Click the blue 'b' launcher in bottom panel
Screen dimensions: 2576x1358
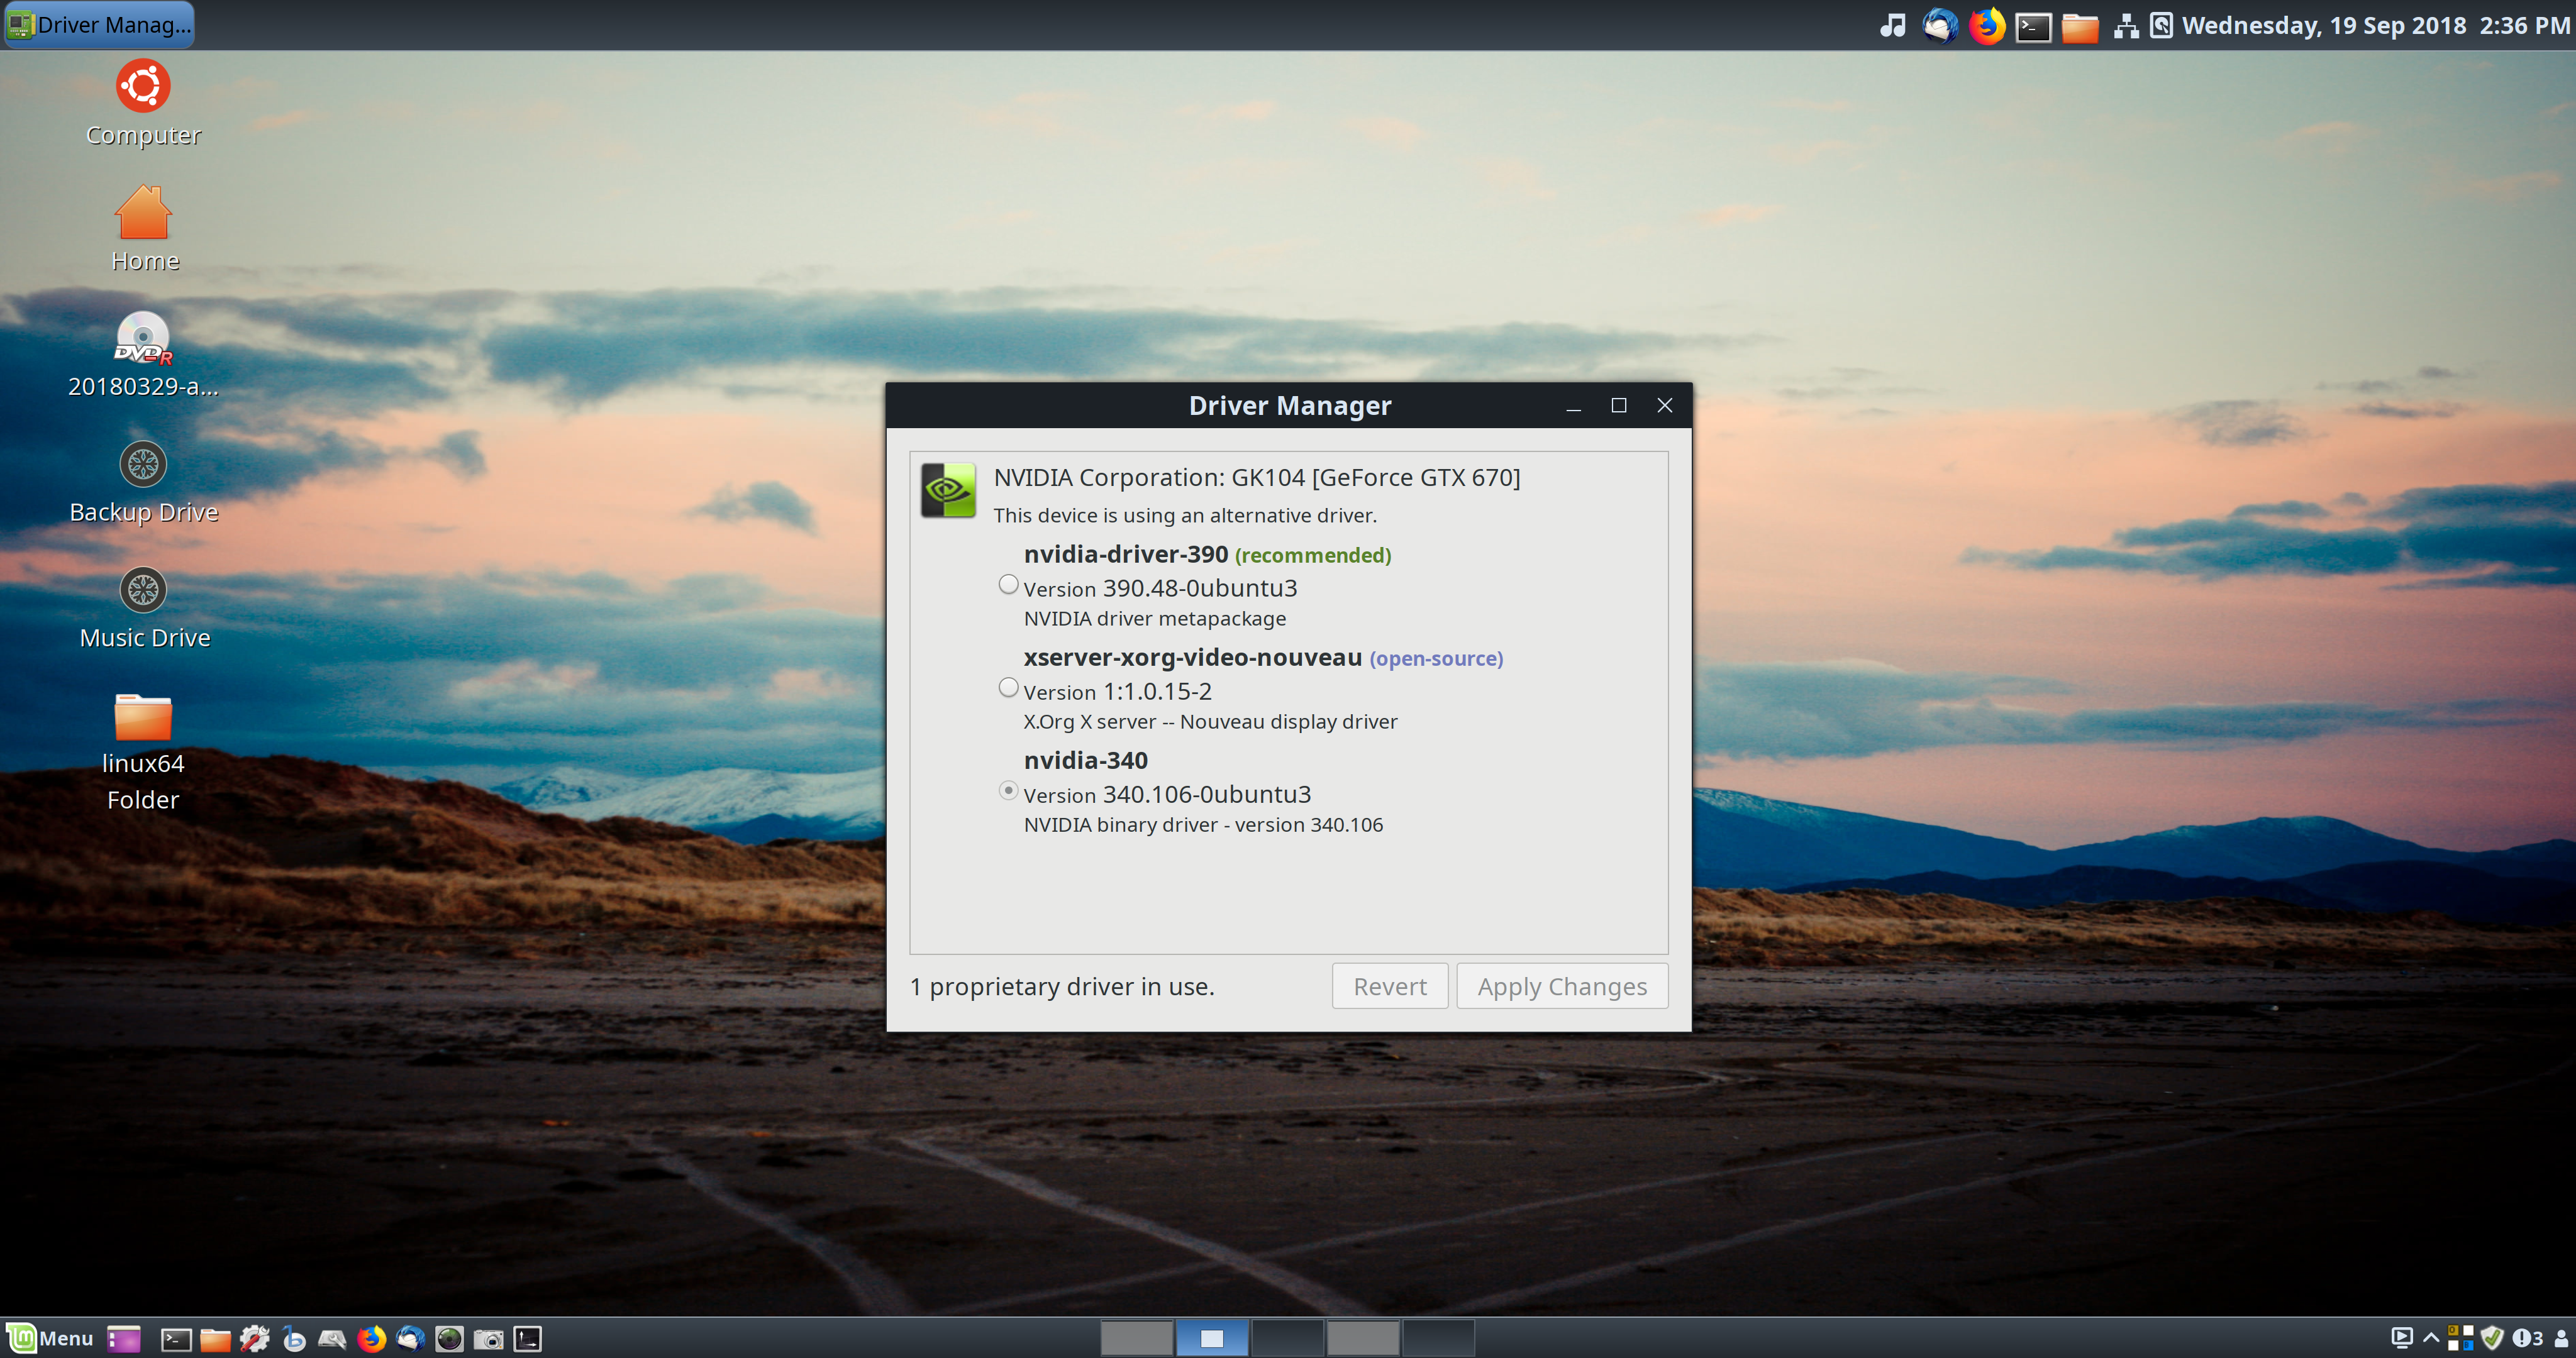point(293,1338)
